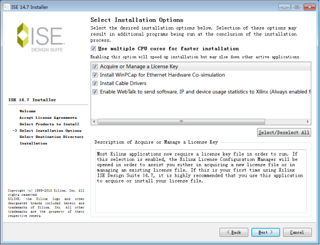
Task: Uncheck Install WinPCap for Ethernet Hardware Co-simulation
Action: click(95, 75)
